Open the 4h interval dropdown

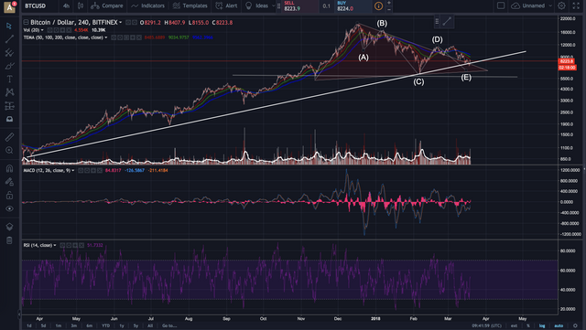66,5
